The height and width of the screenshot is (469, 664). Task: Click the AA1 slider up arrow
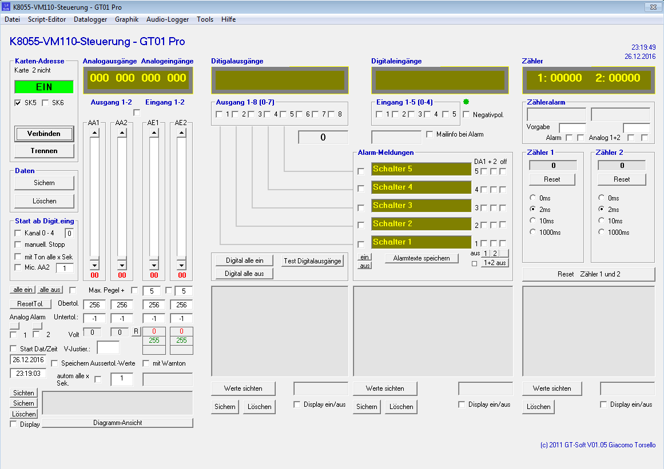[94, 133]
